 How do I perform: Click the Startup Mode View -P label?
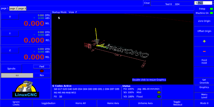click(64, 12)
